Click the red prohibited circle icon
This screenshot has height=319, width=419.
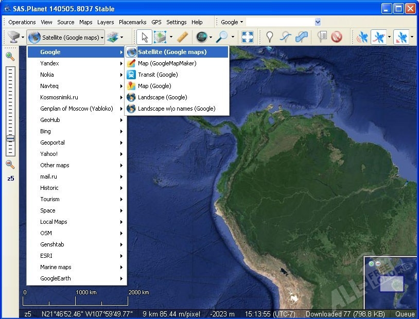pyautogui.click(x=337, y=37)
